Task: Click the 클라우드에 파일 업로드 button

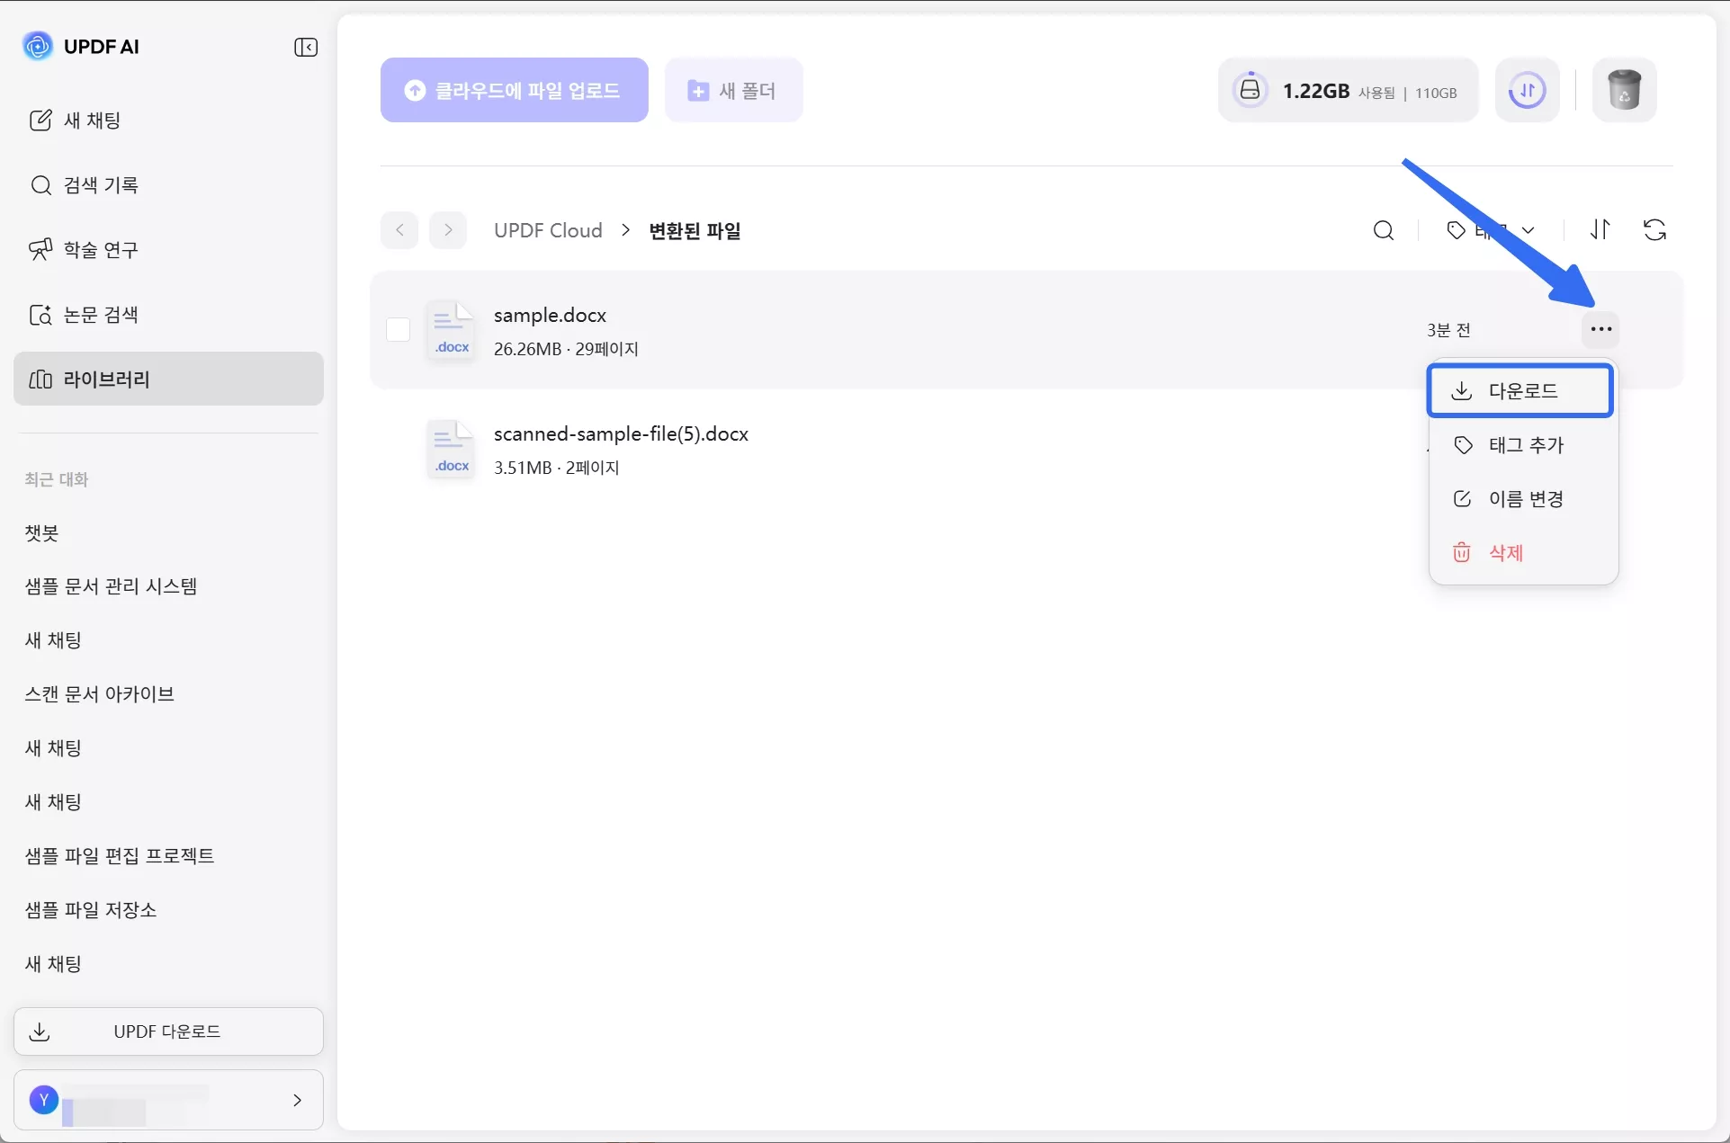Action: [x=514, y=90]
